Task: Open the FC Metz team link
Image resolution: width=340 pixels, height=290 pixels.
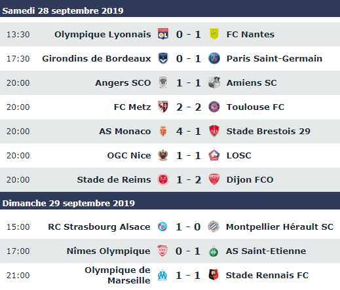Action: pos(132,107)
